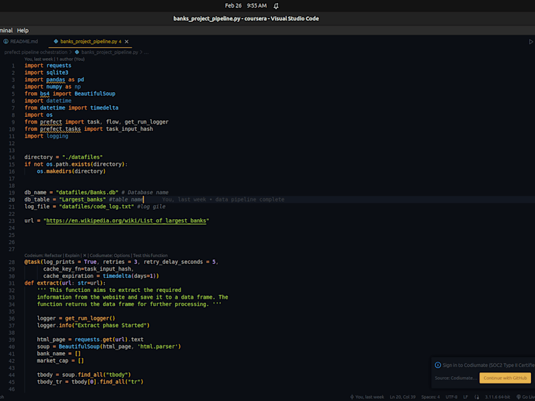Image resolution: width=535 pixels, height=401 pixels.
Task: Open the partially visible Terminal menu
Action: point(6,30)
